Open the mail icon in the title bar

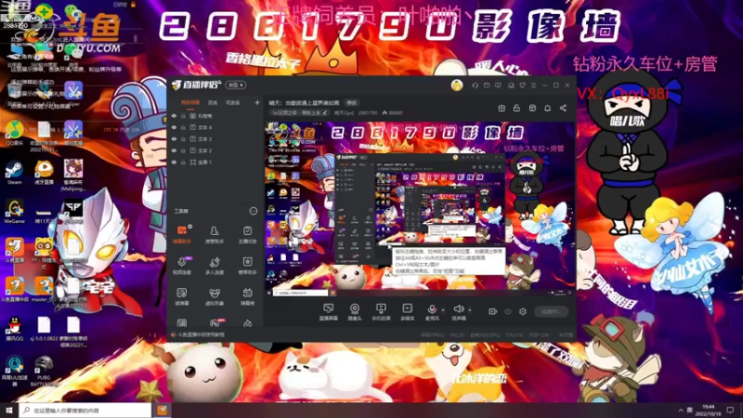[487, 85]
